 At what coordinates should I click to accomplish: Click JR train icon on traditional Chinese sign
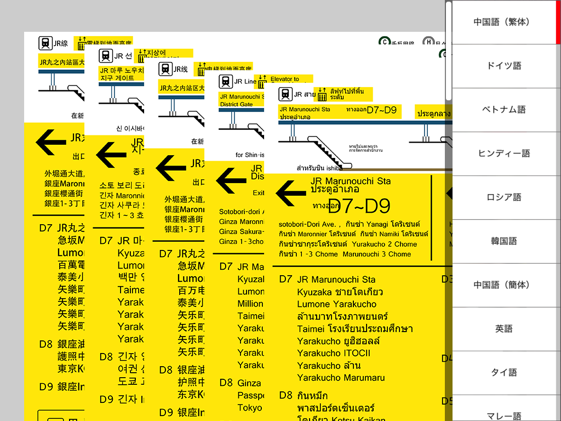45,43
